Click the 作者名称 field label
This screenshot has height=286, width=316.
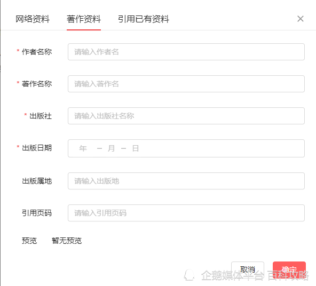37,52
